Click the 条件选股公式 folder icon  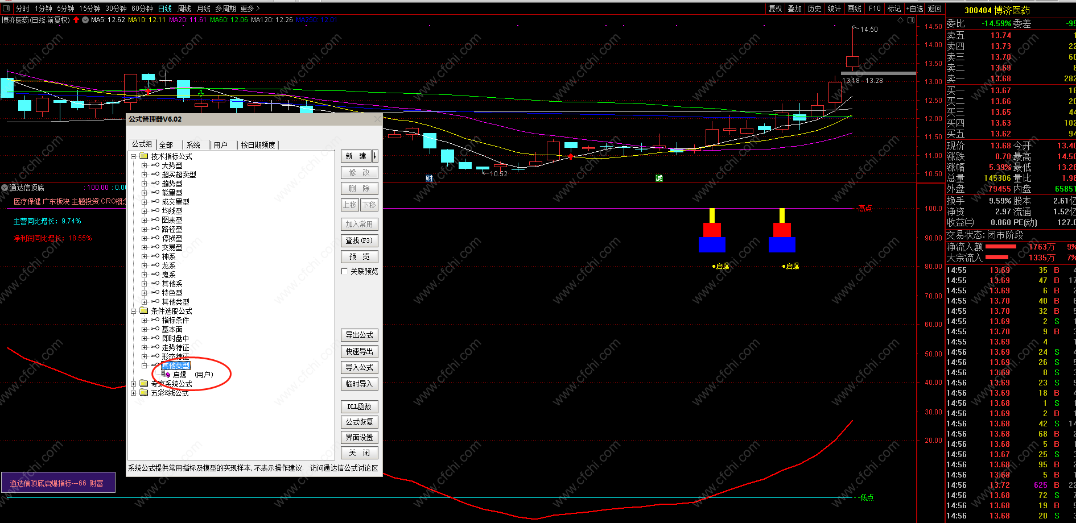[x=144, y=311]
